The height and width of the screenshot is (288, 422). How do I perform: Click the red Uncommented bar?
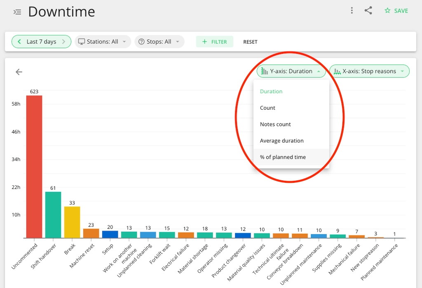[x=34, y=167]
